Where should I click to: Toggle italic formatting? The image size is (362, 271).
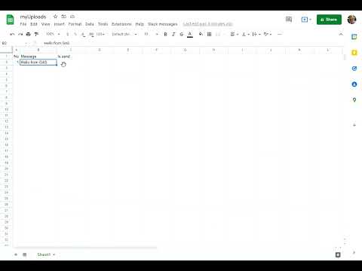[x=173, y=34]
